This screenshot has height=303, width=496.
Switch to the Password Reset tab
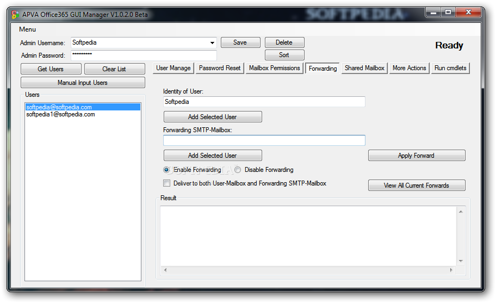[x=220, y=68]
